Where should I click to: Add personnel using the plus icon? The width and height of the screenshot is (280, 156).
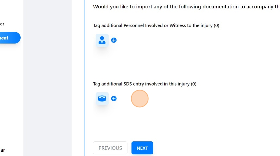click(114, 40)
